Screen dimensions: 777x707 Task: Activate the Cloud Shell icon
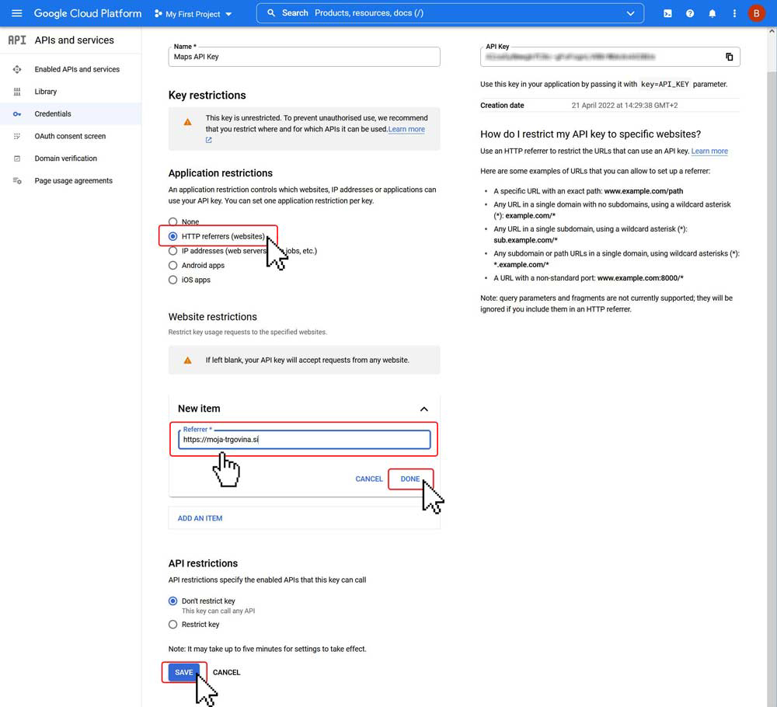667,13
